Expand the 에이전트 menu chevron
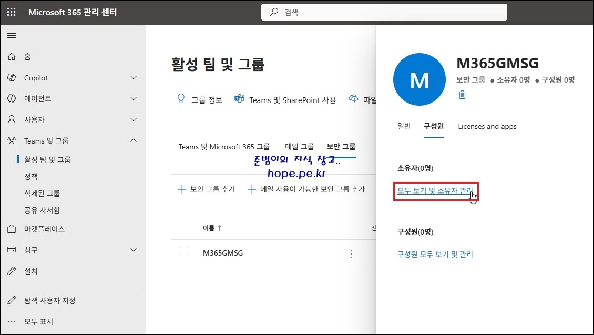 134,98
